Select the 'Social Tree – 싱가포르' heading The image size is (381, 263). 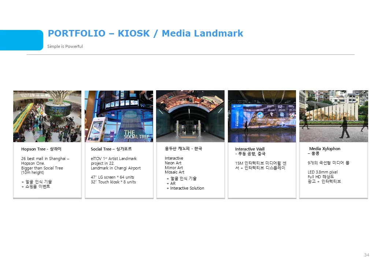111,149
